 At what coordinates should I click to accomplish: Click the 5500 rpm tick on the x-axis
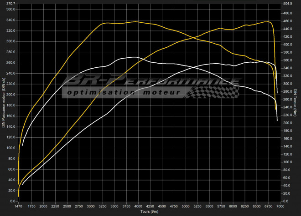coord(209,207)
